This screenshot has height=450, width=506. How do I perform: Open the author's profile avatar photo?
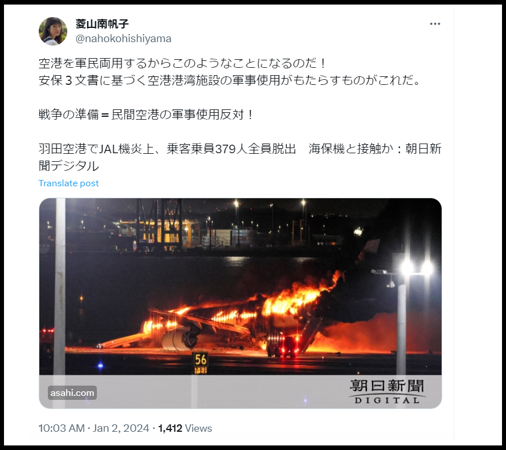pyautogui.click(x=53, y=31)
